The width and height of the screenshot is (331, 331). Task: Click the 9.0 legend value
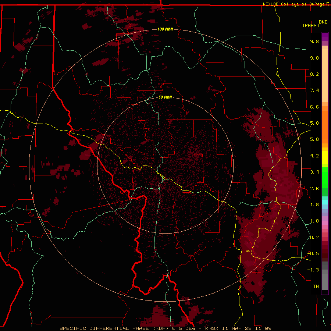[x=314, y=58]
